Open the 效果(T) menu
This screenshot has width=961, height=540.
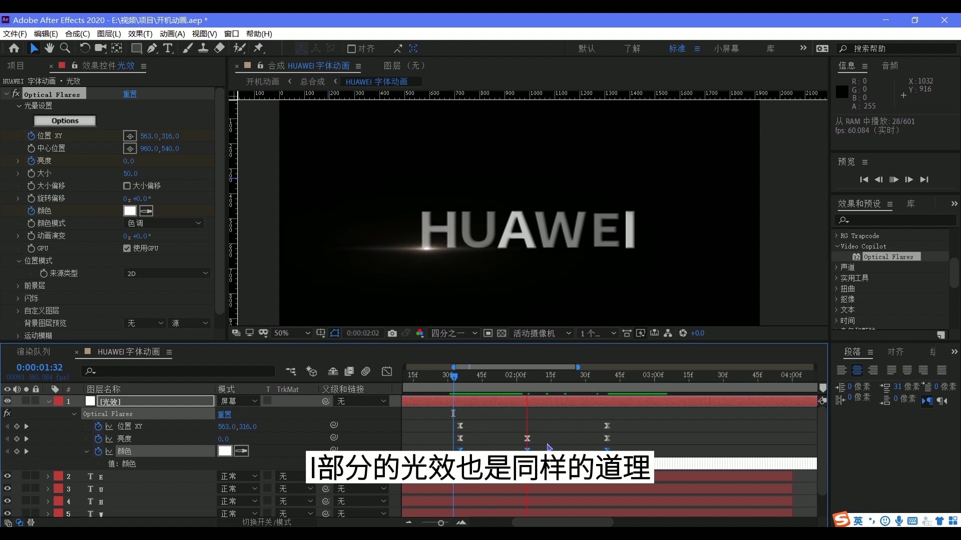[140, 33]
